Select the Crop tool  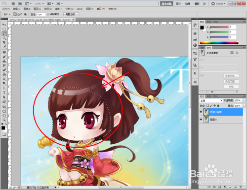pyautogui.click(x=4, y=42)
